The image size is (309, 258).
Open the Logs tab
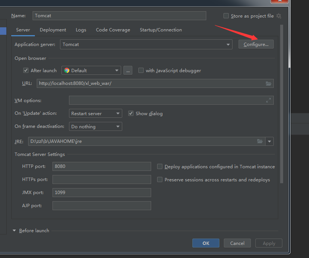pyautogui.click(x=81, y=30)
